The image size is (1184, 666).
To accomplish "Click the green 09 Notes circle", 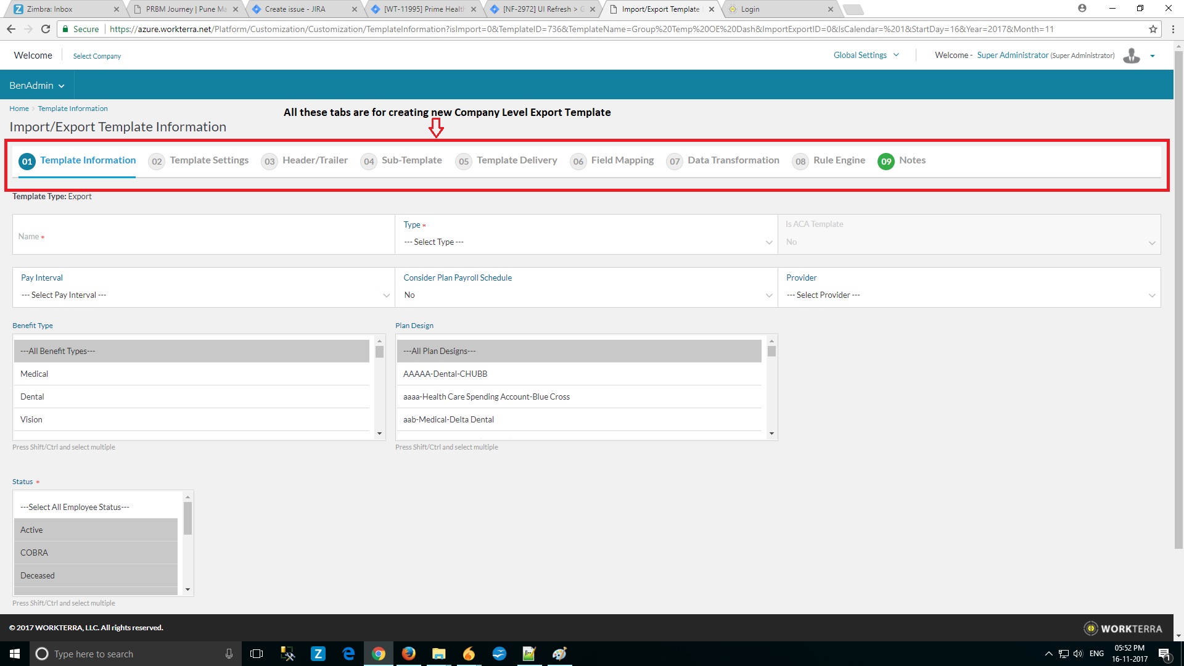I will 886,161.
